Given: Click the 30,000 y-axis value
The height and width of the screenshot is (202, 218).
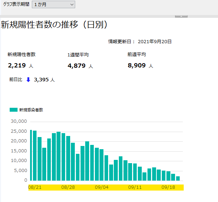Looking at the screenshot, I should tap(19, 121).
